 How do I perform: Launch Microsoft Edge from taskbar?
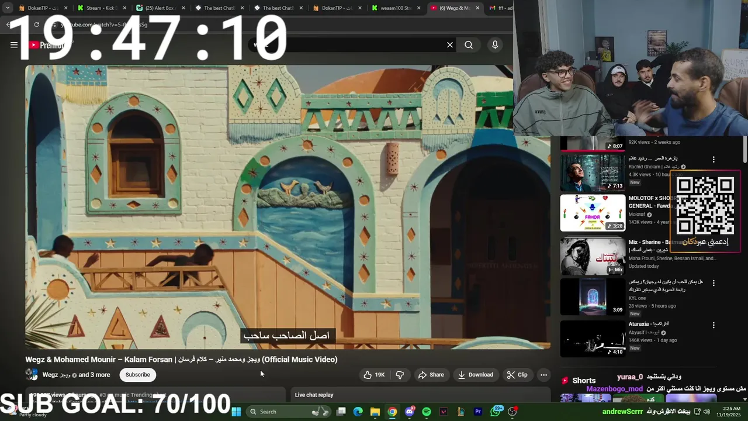coord(358,412)
